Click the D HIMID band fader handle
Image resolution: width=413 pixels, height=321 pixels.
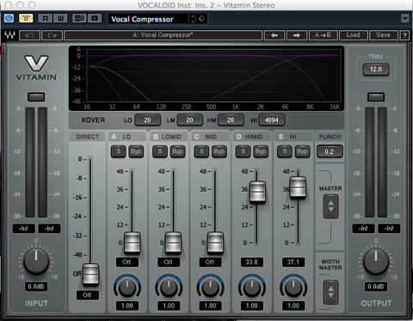pyautogui.click(x=257, y=192)
